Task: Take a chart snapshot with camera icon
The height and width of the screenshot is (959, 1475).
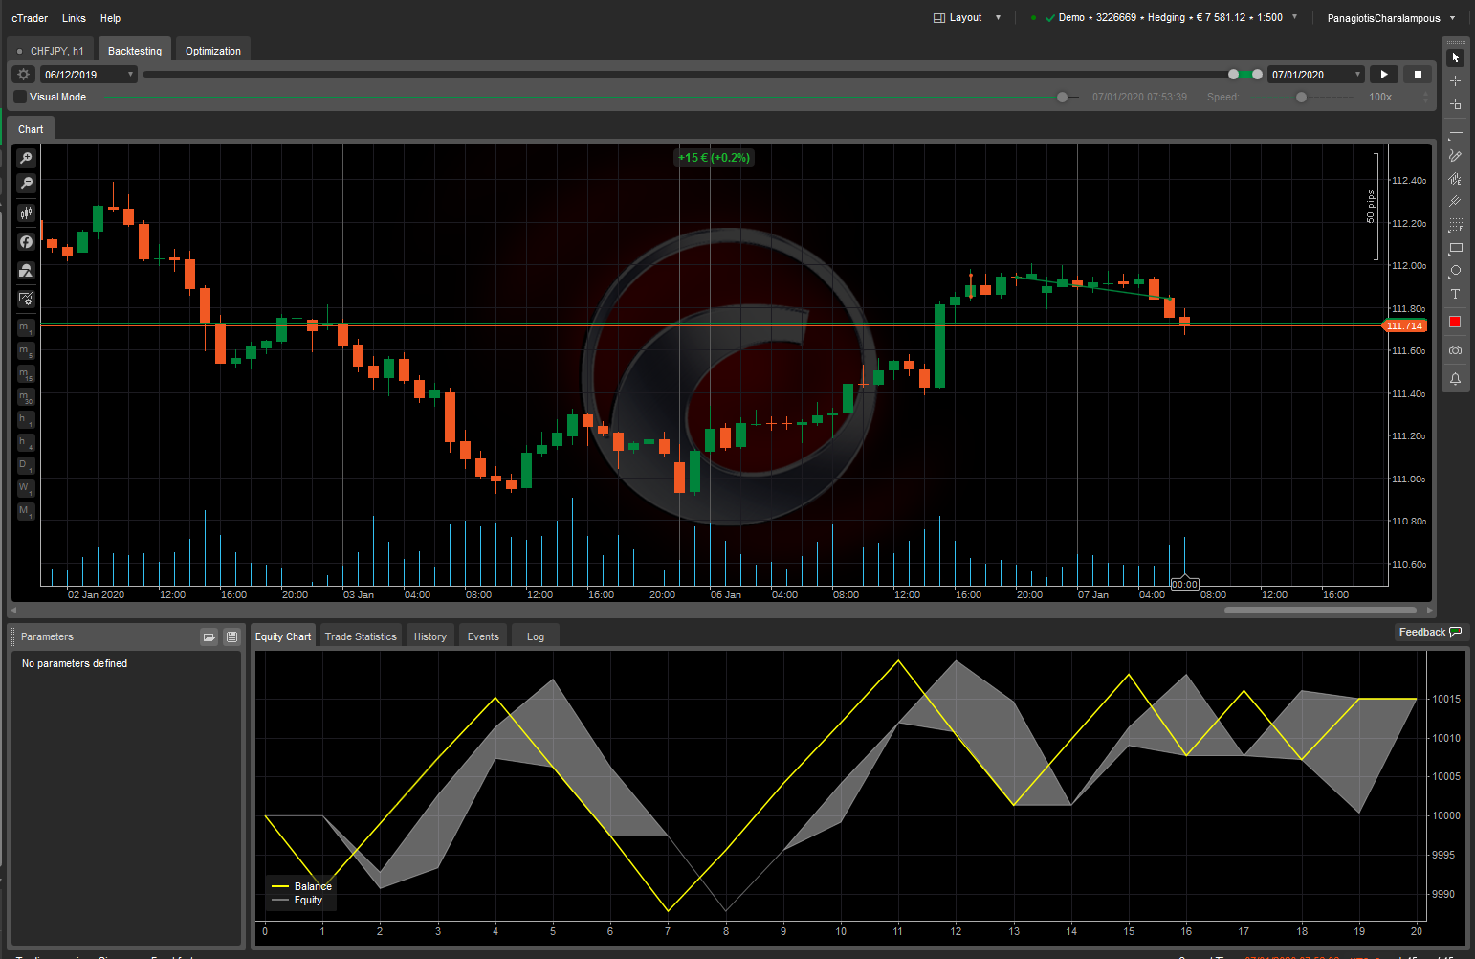Action: (x=1455, y=350)
